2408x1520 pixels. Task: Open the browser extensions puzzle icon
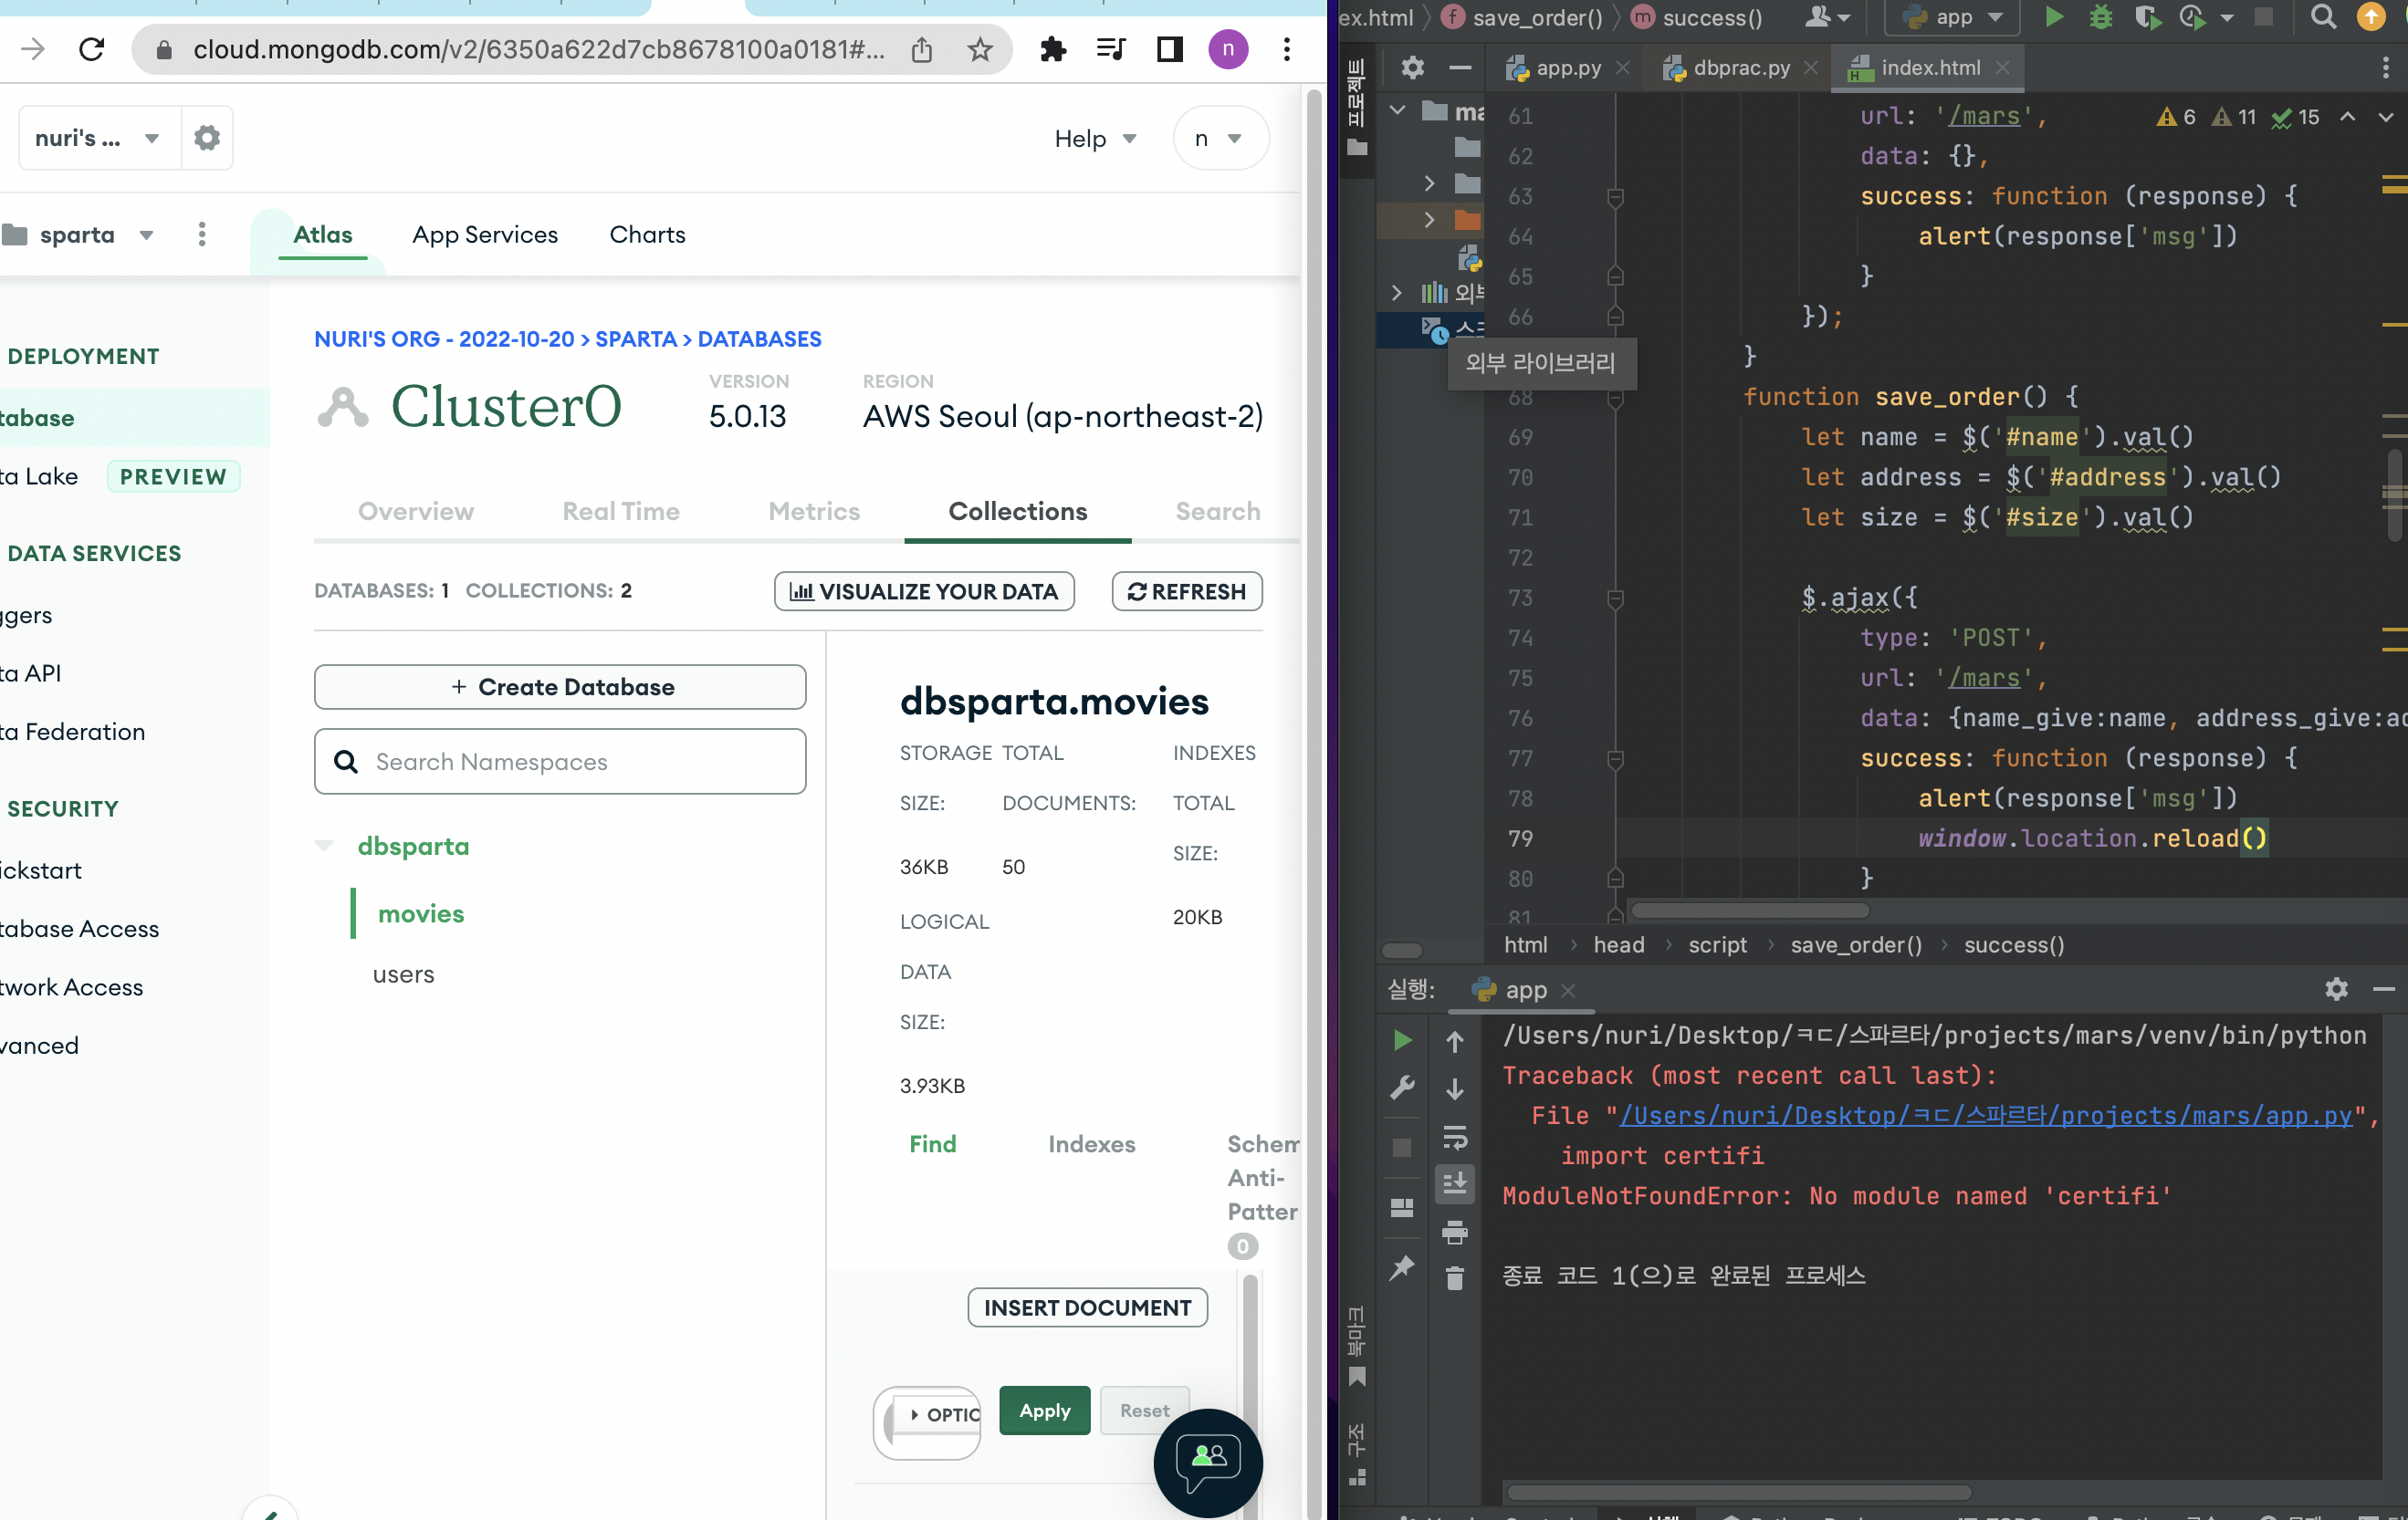coord(1052,49)
